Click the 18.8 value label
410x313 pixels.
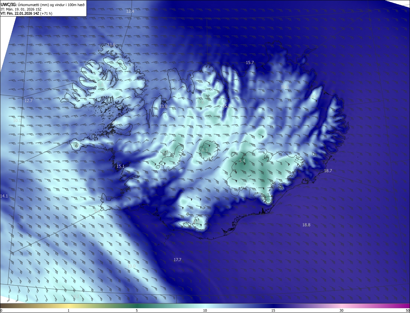(x=307, y=225)
